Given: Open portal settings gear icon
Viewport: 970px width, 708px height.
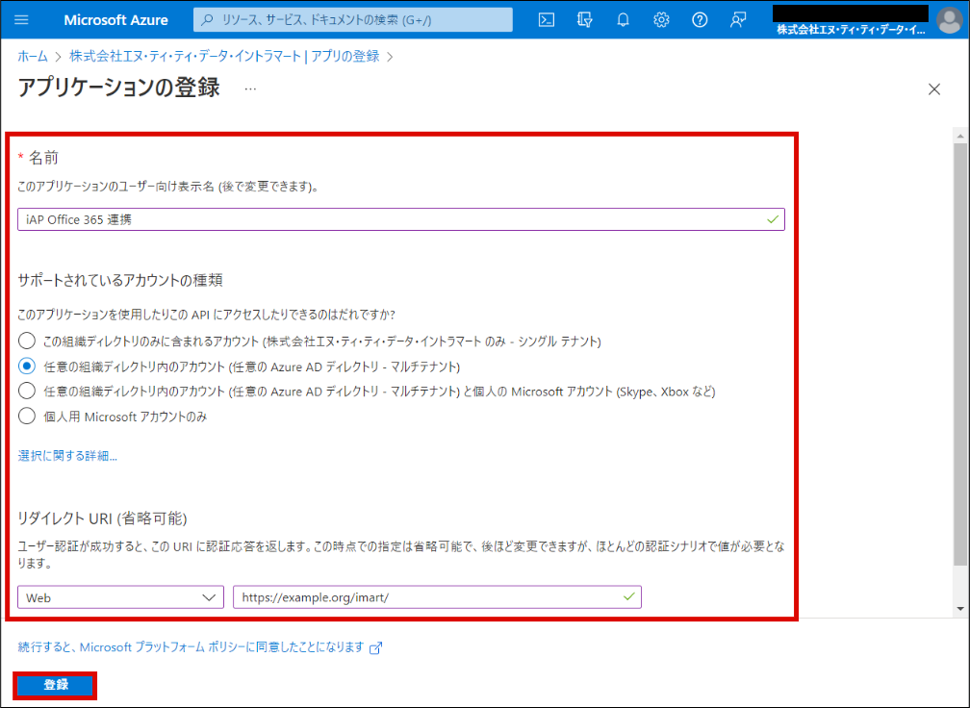Looking at the screenshot, I should [661, 20].
